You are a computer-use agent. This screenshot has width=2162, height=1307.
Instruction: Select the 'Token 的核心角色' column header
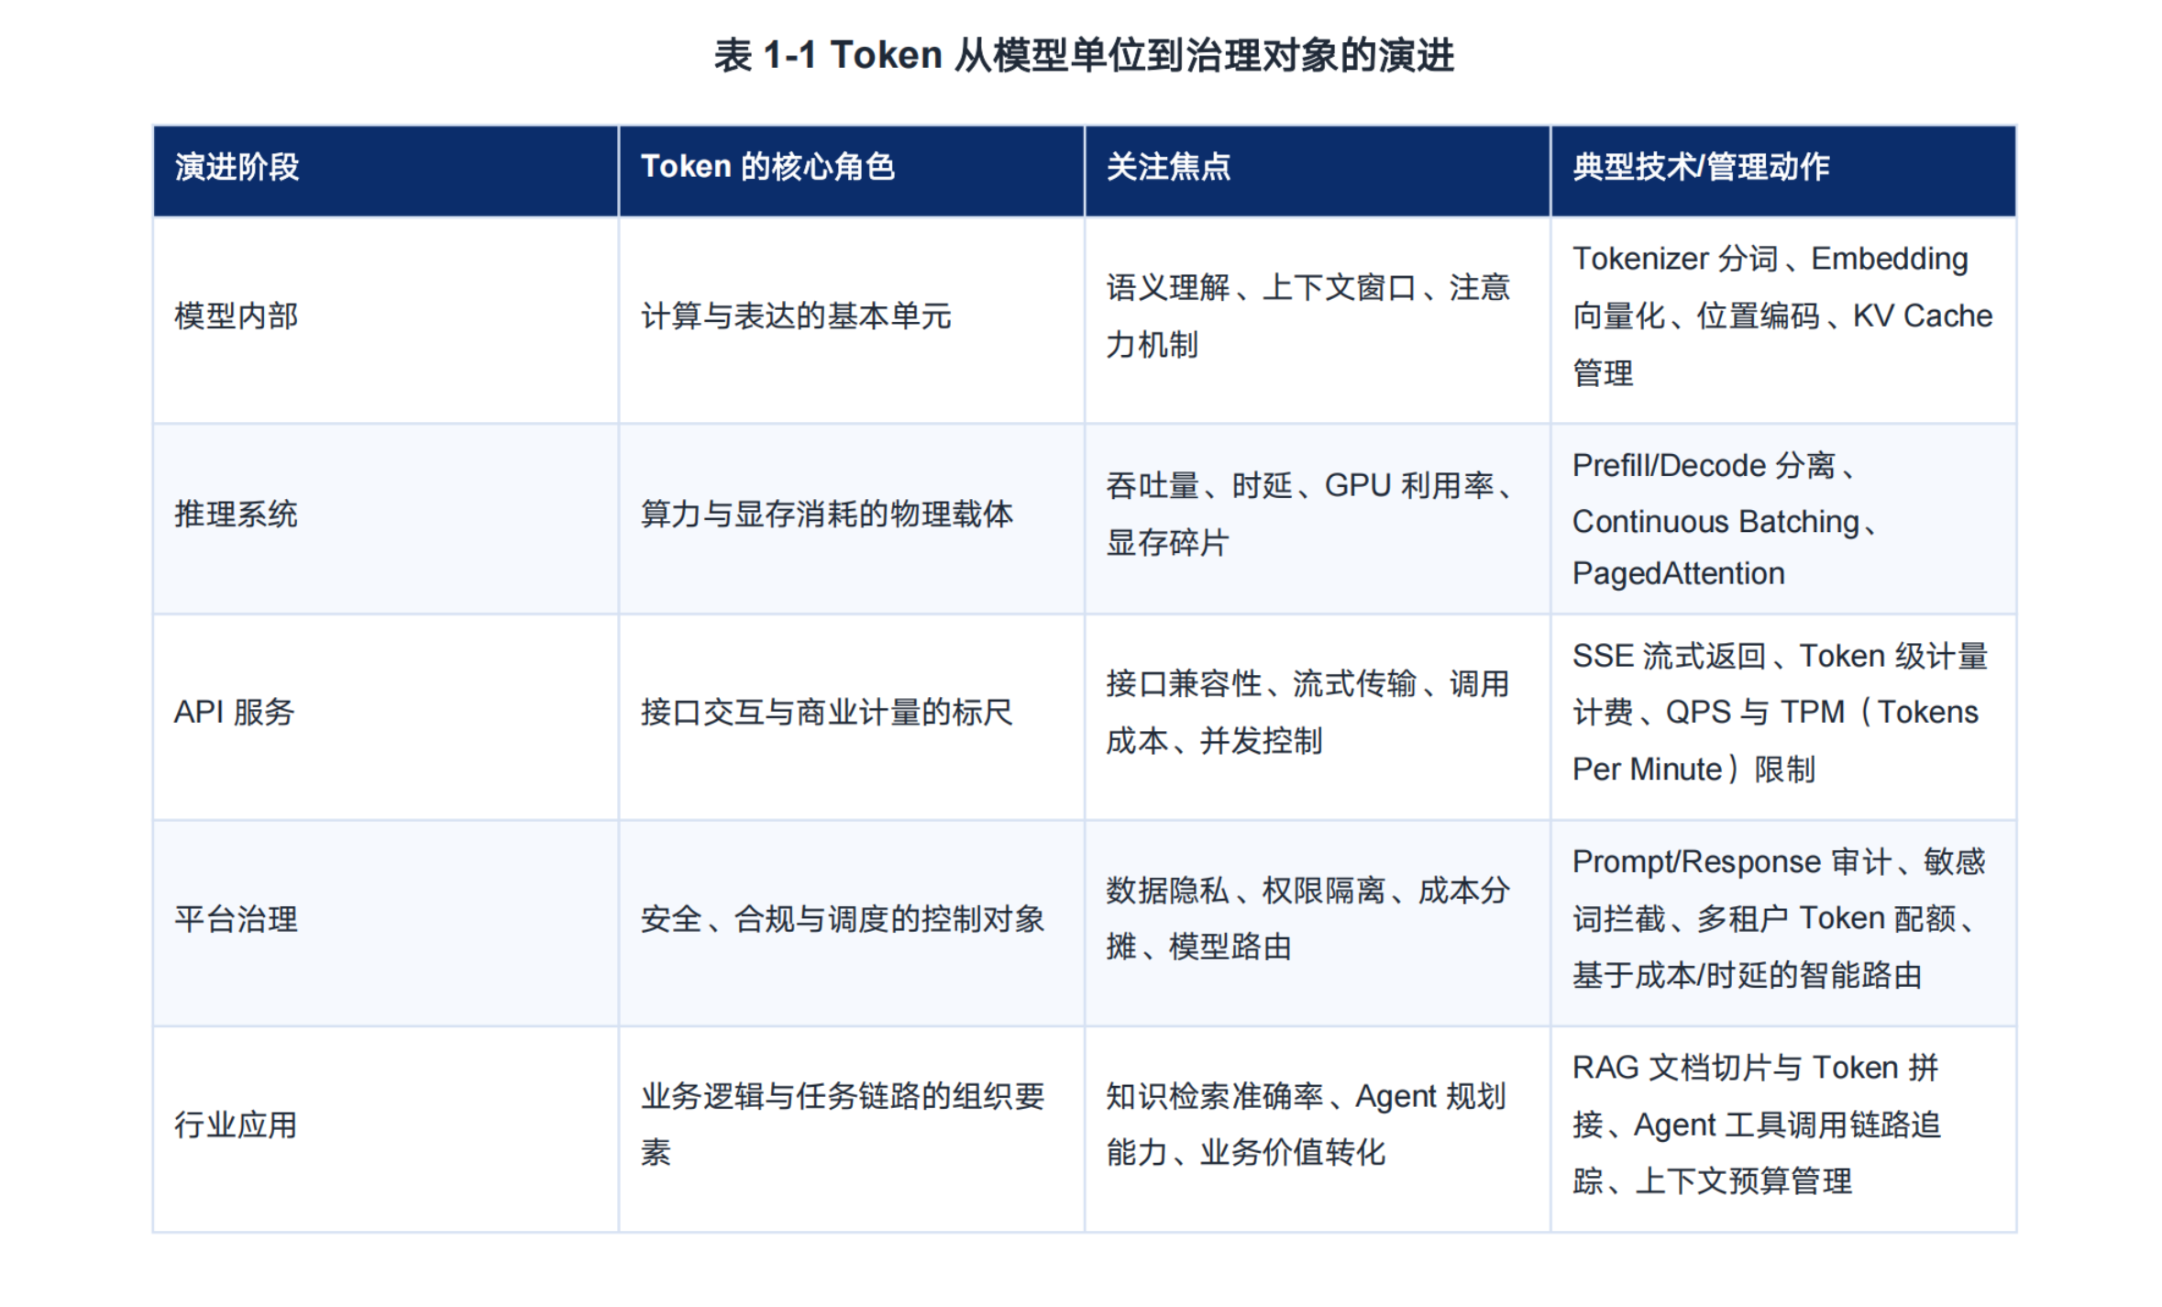pyautogui.click(x=852, y=171)
